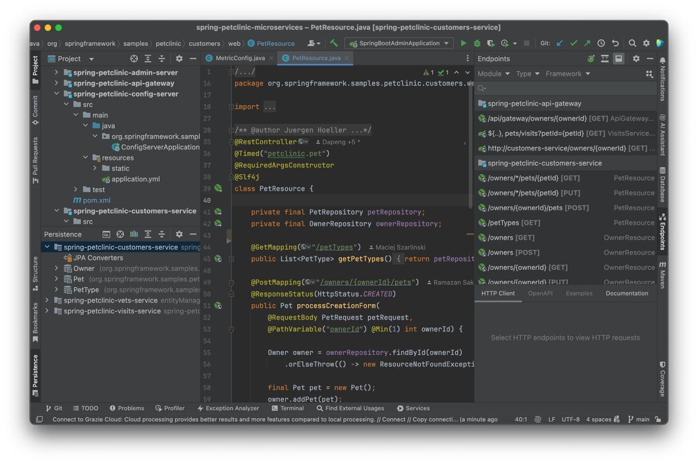Open the Framework filter dropdown in Endpoints
Screen dimensions: 698x464
tap(568, 74)
